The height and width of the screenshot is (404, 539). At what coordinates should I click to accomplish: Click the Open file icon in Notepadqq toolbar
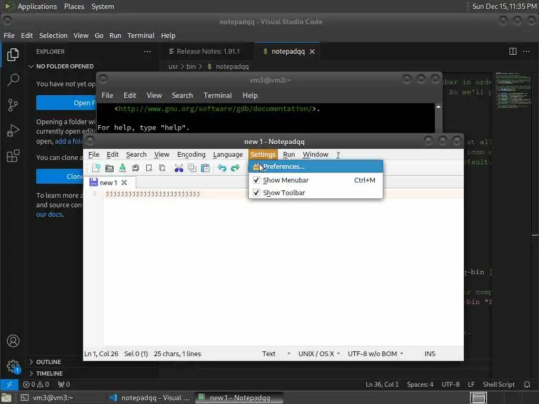[x=109, y=168]
